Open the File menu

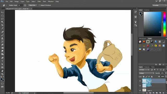[x=7, y=2]
